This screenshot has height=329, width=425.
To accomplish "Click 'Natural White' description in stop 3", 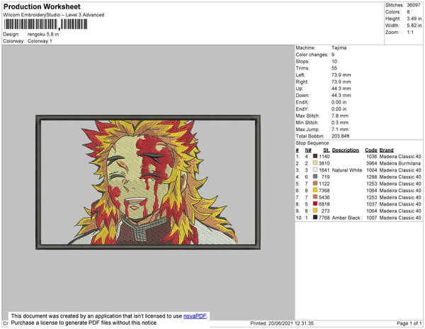I will (347, 170).
